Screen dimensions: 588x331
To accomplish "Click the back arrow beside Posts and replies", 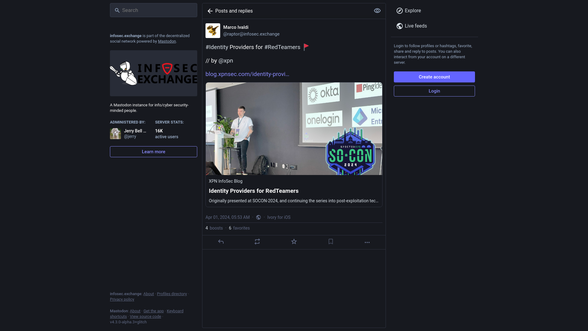I will [x=210, y=11].
